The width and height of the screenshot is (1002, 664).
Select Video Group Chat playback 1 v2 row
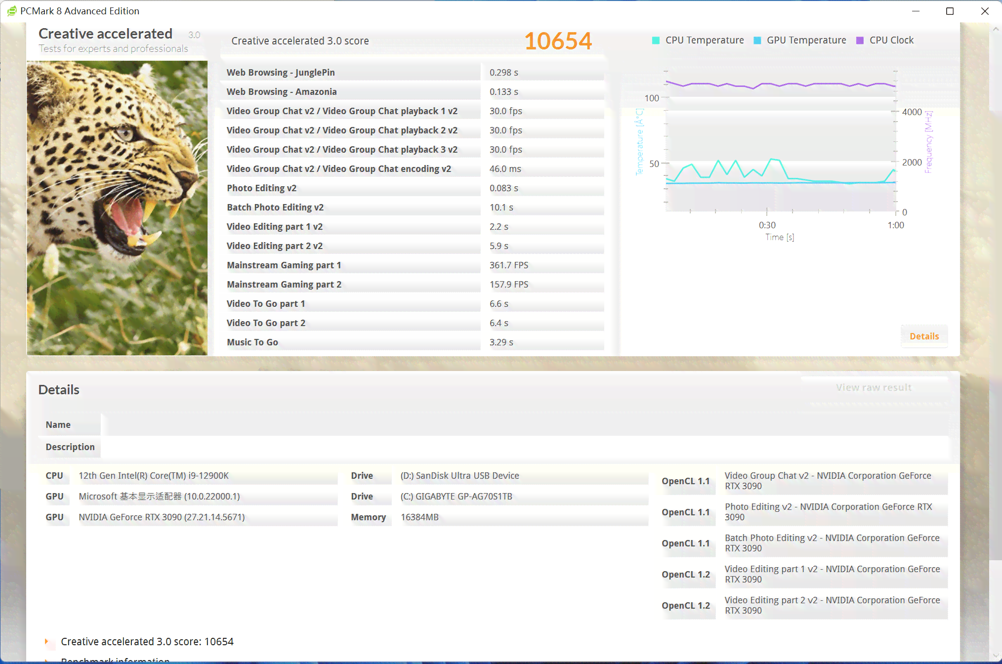[413, 111]
